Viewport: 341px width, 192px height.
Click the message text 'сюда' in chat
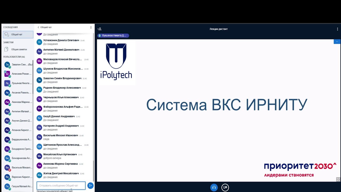(46, 139)
